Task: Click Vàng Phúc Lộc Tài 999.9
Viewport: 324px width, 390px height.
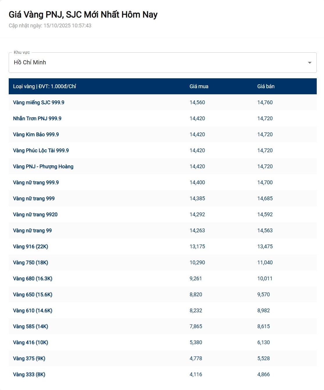Action: click(x=41, y=150)
